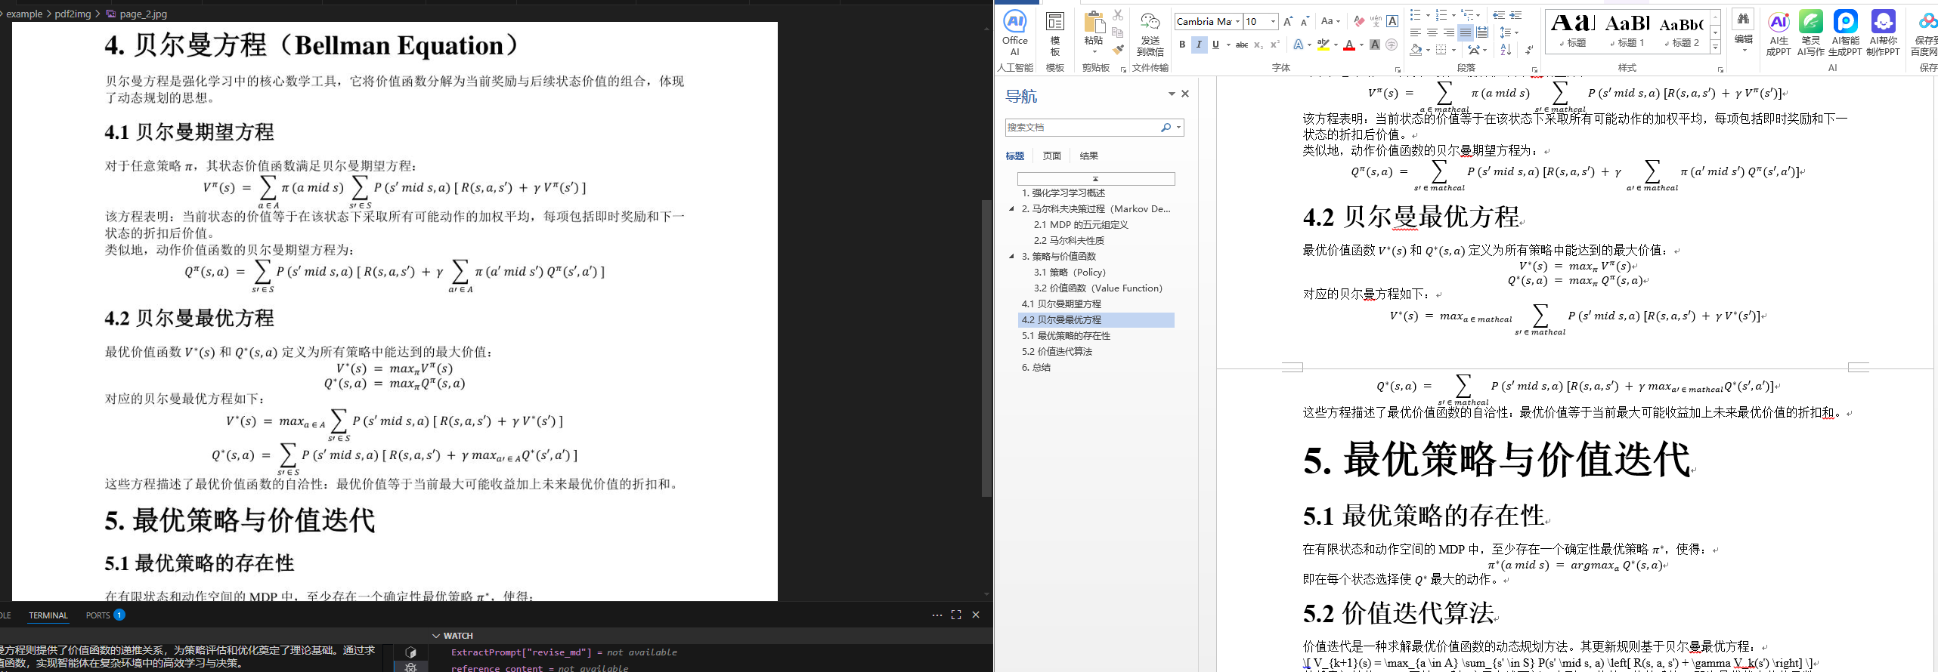The width and height of the screenshot is (1938, 672).
Task: Click the format painter brush icon
Action: pos(1118,50)
